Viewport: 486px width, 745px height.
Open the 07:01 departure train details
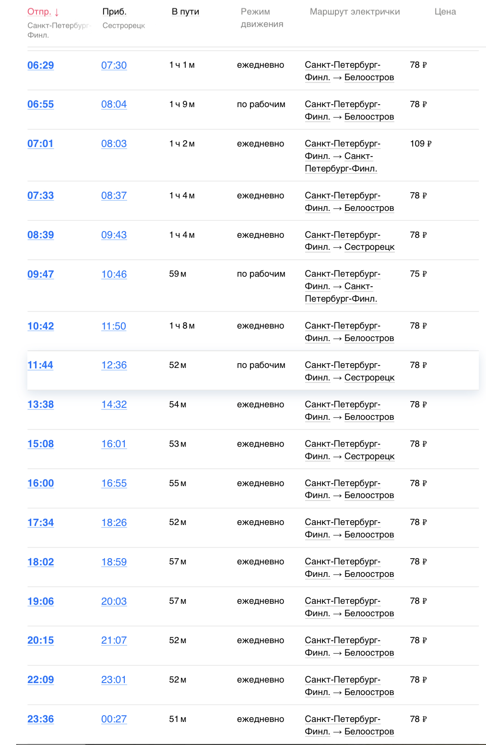[x=40, y=144]
